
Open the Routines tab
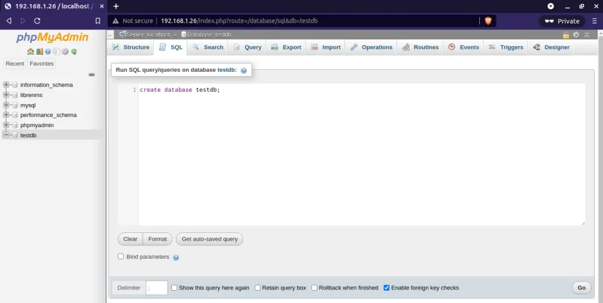tap(420, 47)
